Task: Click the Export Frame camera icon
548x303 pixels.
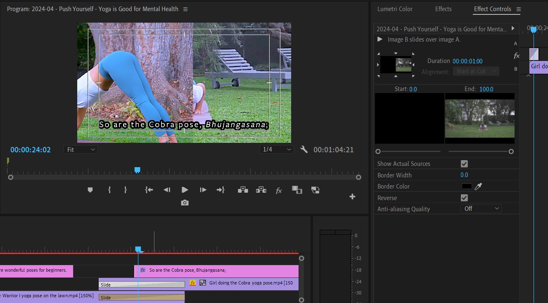Action: pyautogui.click(x=185, y=203)
